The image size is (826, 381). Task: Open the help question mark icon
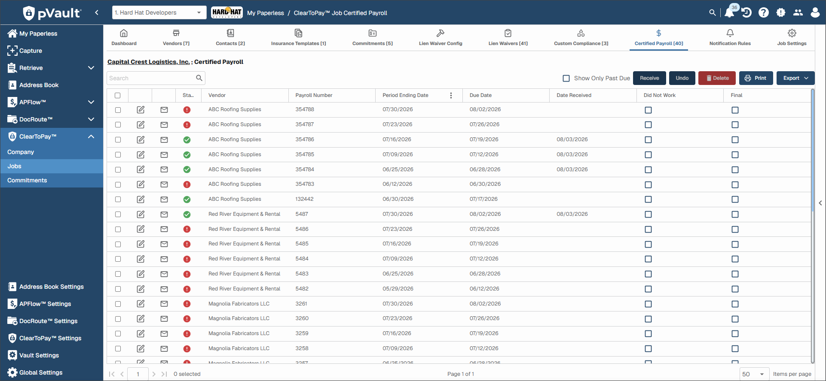(764, 13)
